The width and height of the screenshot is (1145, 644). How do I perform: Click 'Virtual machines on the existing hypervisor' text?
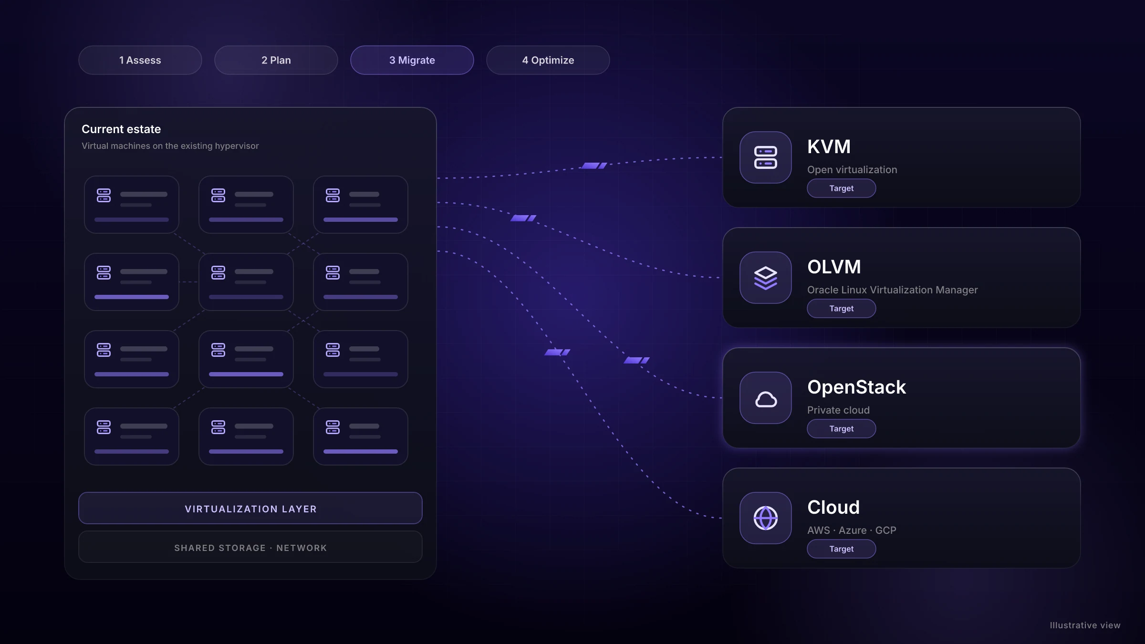[170, 146]
